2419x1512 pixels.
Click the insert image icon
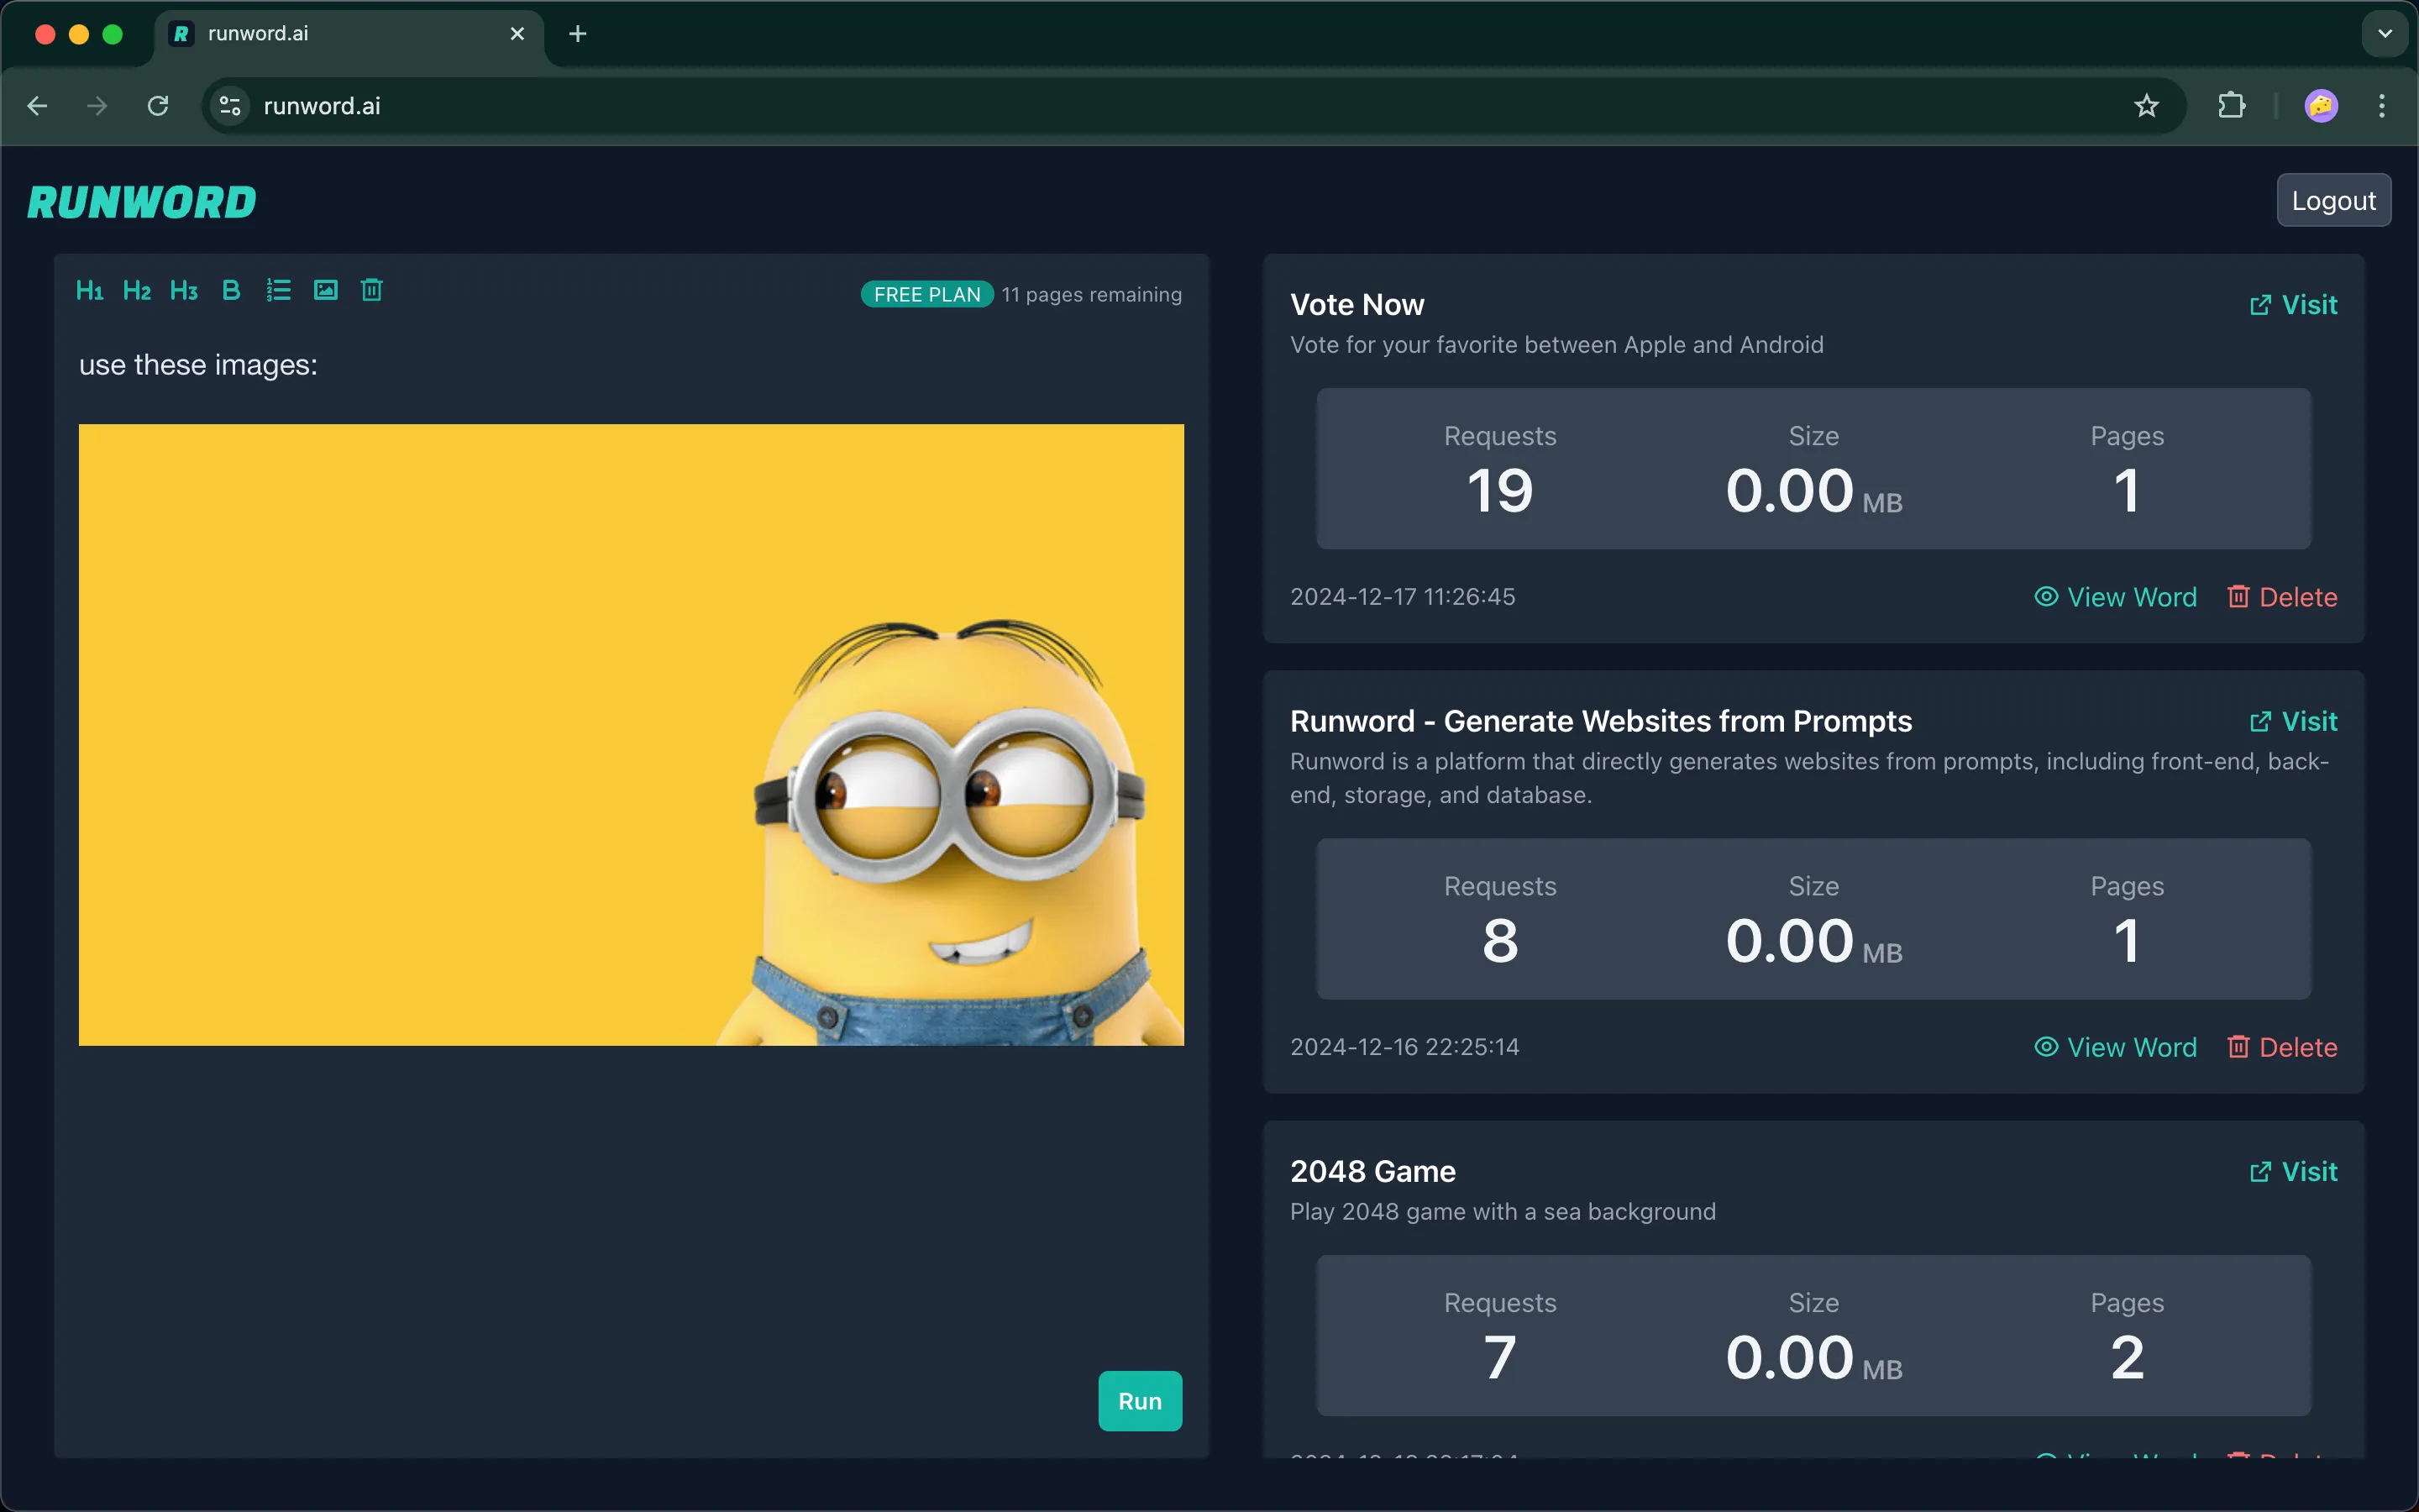point(326,291)
